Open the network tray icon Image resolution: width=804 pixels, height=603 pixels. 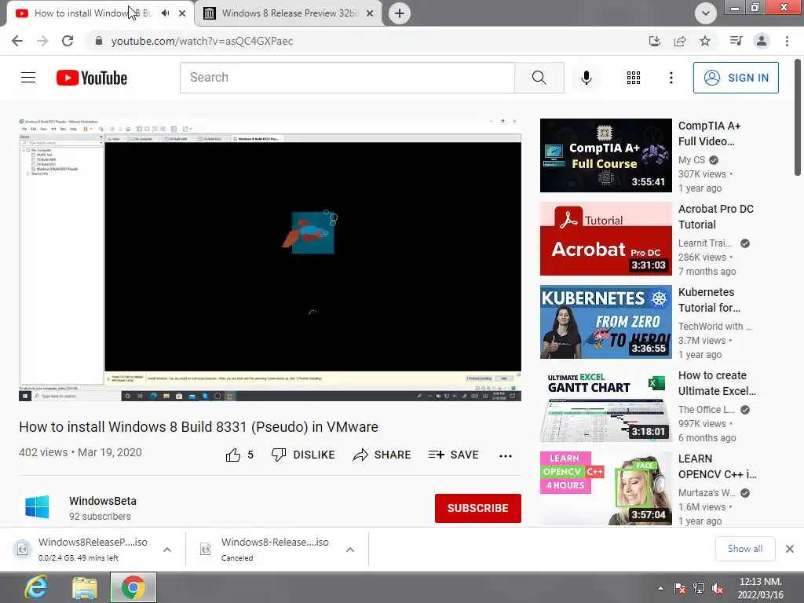[699, 588]
